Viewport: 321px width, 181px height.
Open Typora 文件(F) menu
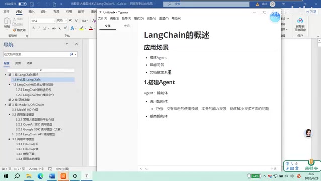(x=102, y=18)
